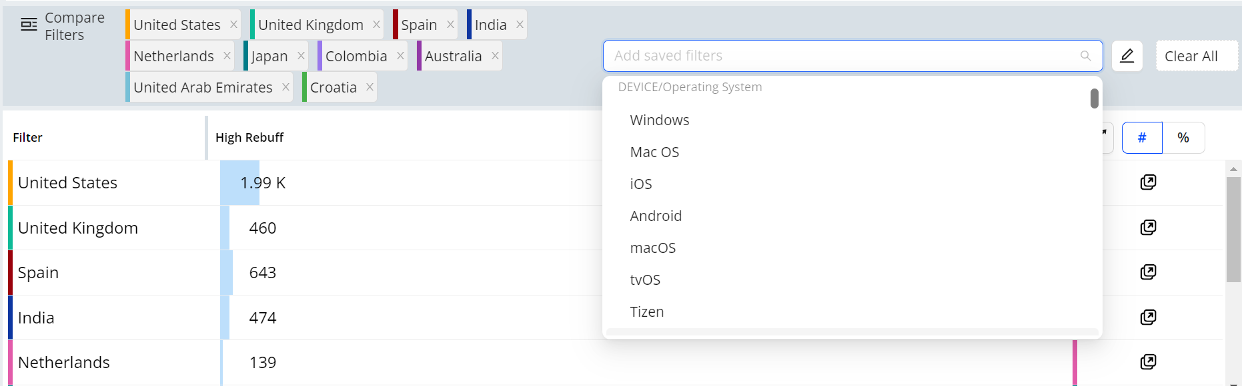The image size is (1242, 386).
Task: Open the Spain row external link icon
Action: point(1148,272)
